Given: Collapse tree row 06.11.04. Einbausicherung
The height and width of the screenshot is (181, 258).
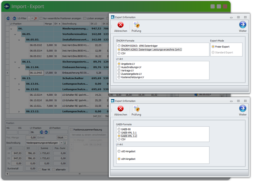Looking at the screenshot, I should tap(19, 67).
